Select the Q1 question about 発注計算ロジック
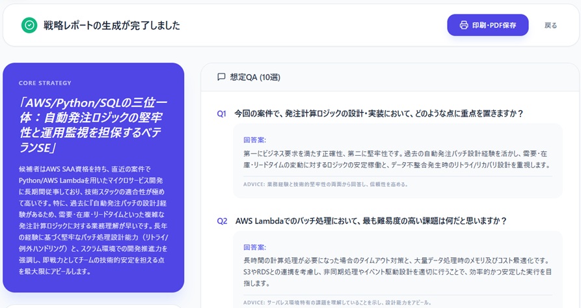Viewport: 581px width, 308px height. 379,113
